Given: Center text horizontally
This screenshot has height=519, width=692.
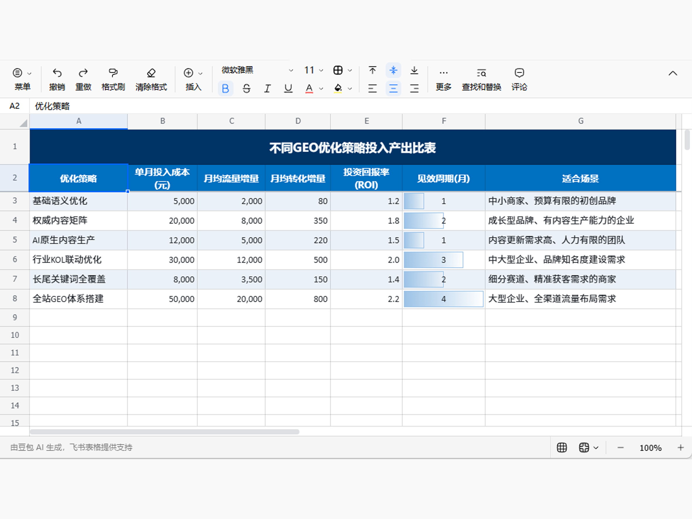Looking at the screenshot, I should (x=393, y=88).
